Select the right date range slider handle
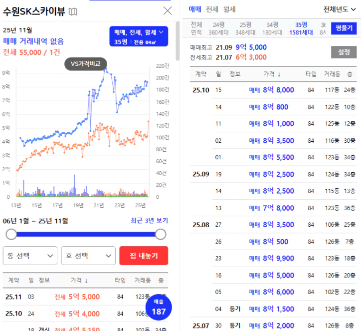 [161, 235]
